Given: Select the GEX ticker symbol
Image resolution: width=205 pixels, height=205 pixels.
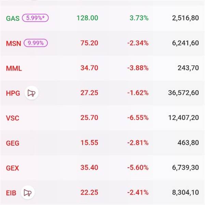Looking at the screenshot, I should tap(13, 168).
